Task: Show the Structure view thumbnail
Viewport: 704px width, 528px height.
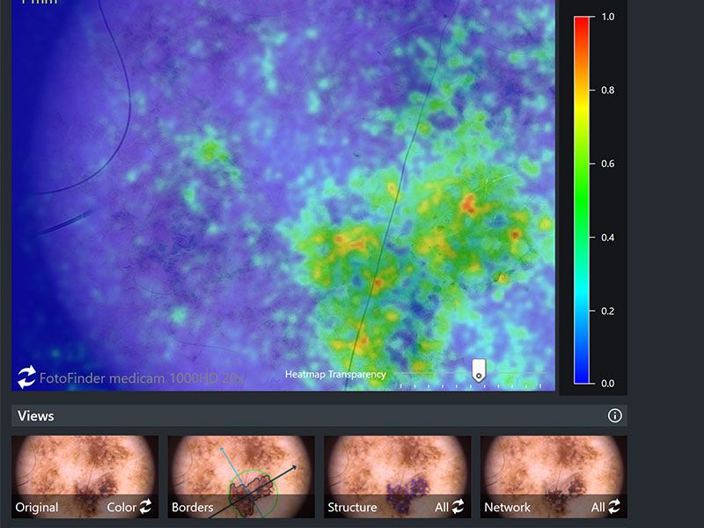Action: tap(397, 473)
